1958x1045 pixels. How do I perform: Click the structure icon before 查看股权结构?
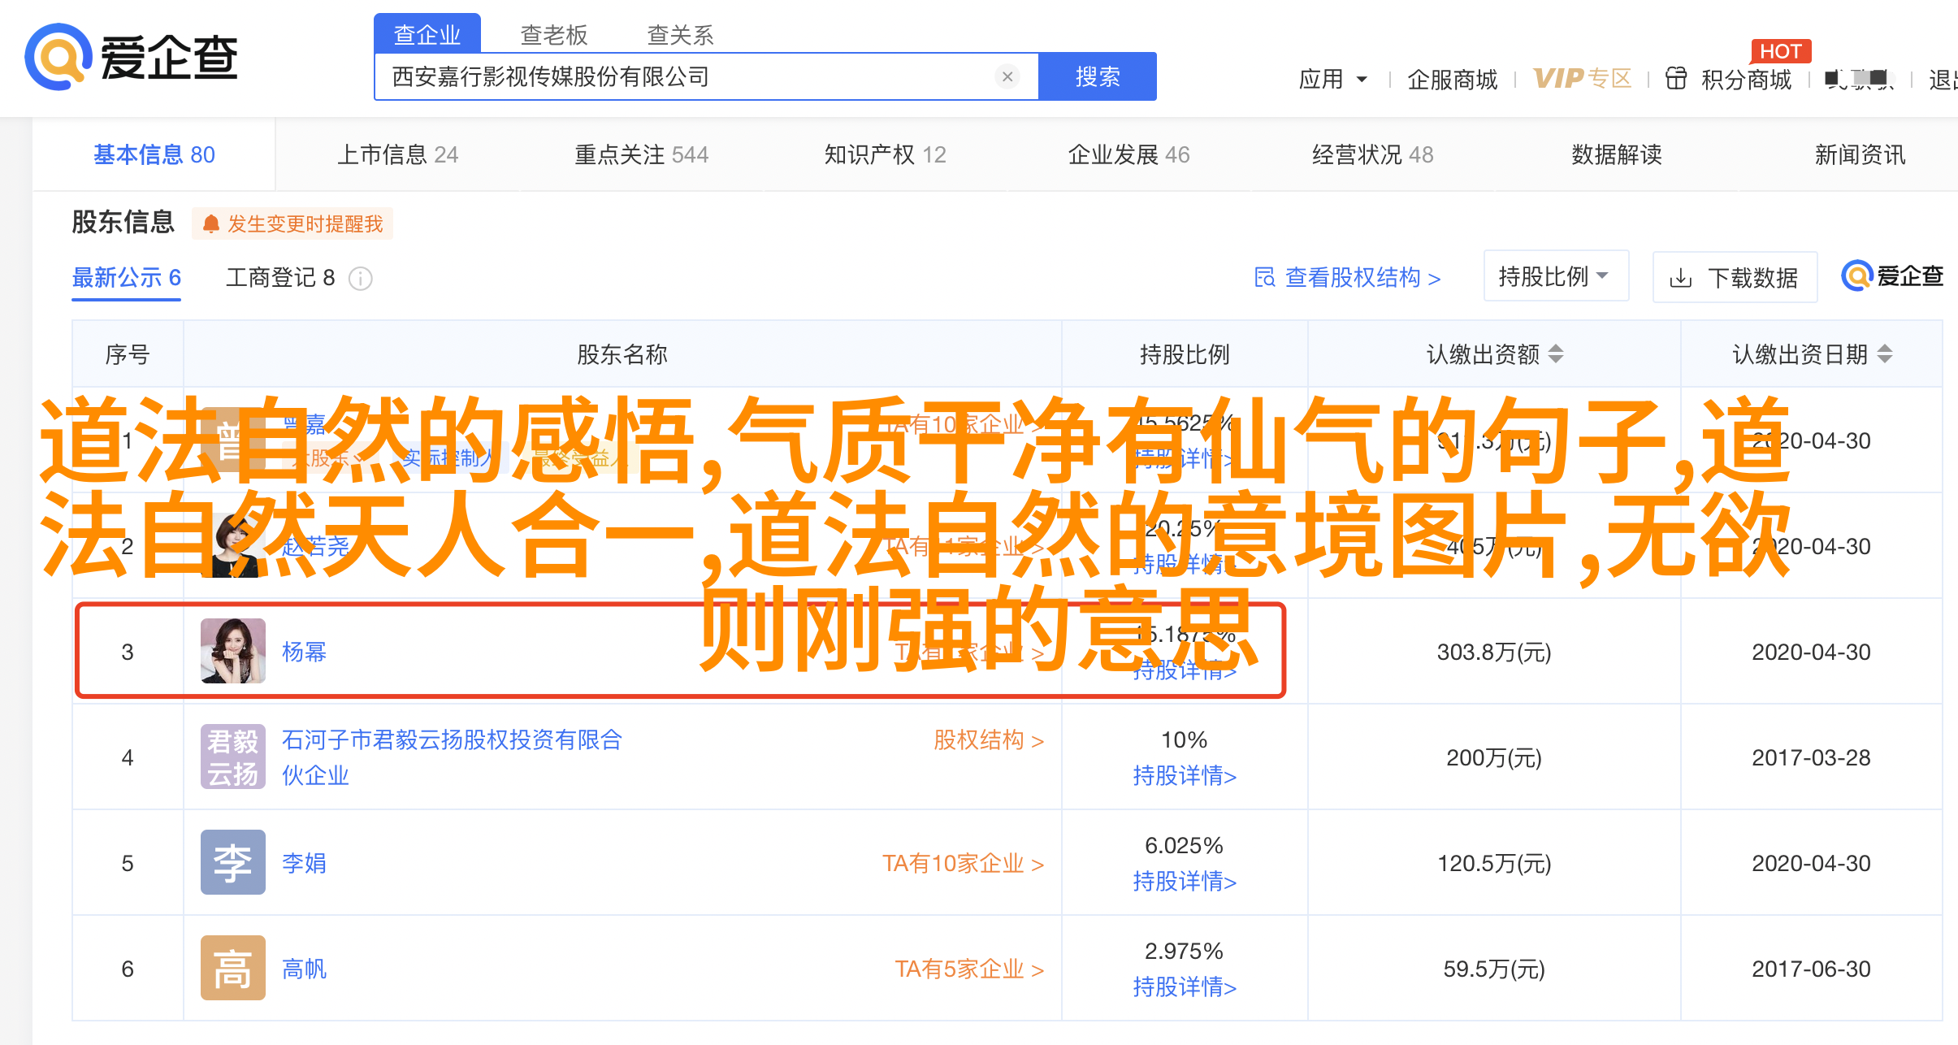[1264, 278]
